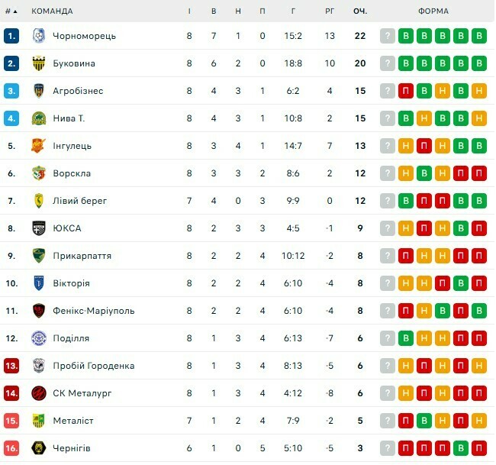Click the ЮКСА club emblem
Image resolution: width=496 pixels, height=465 pixels.
click(x=39, y=228)
